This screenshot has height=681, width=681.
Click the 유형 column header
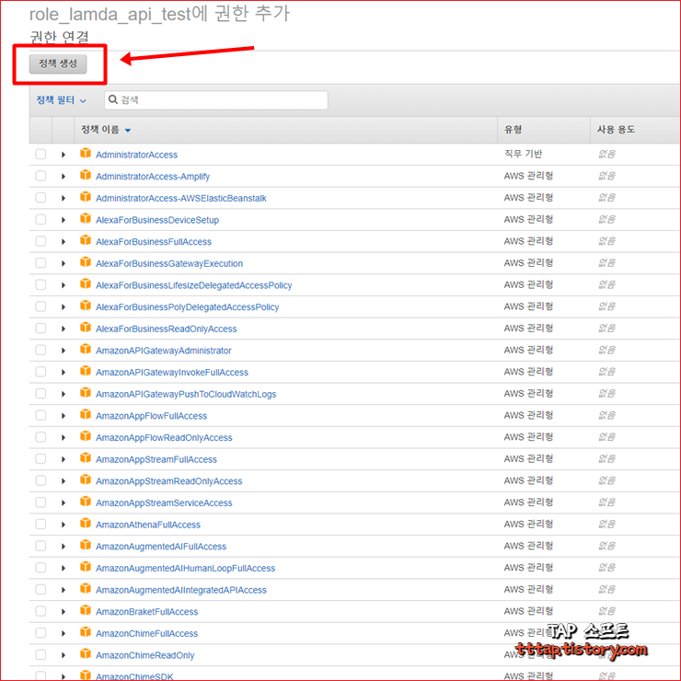pyautogui.click(x=513, y=130)
